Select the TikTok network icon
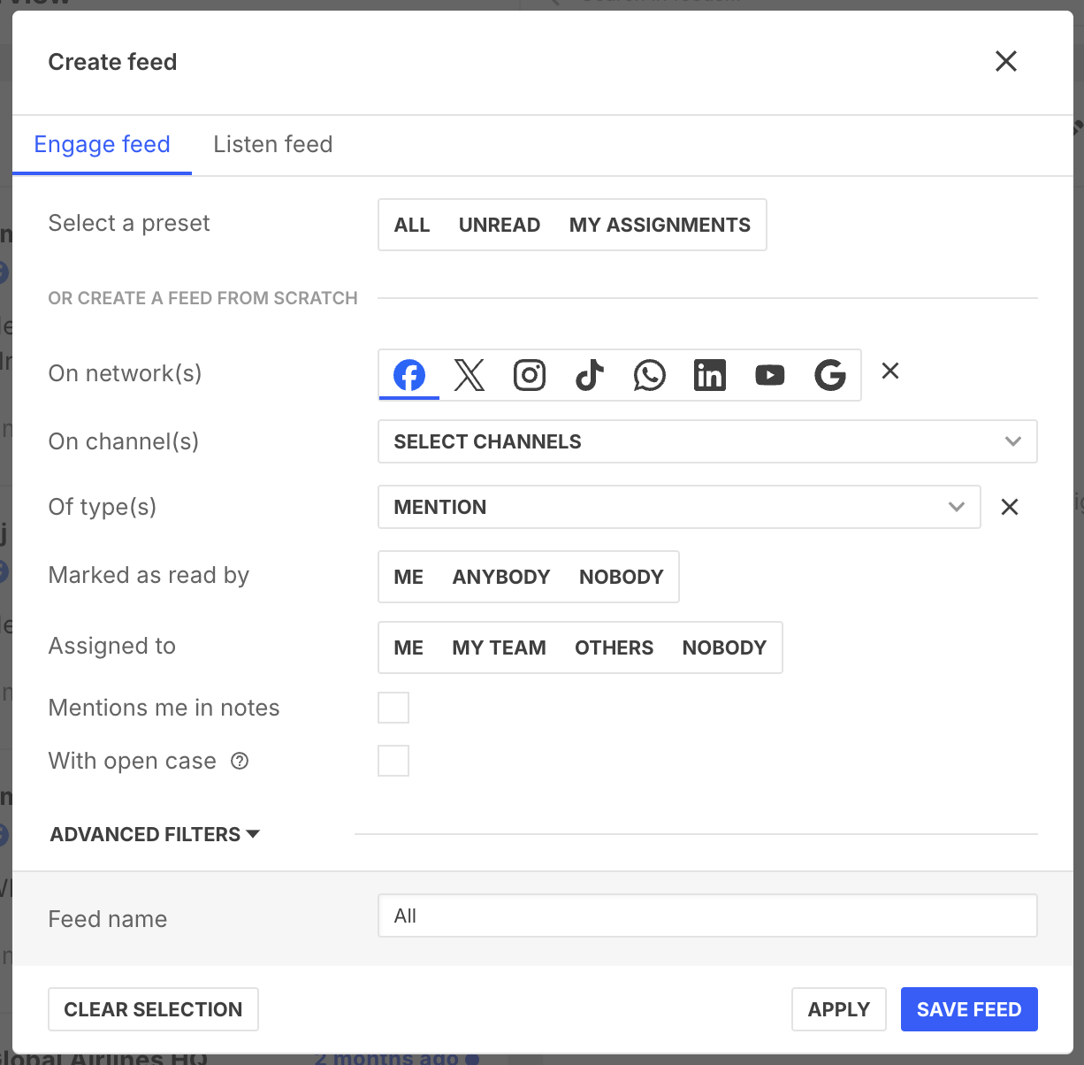The height and width of the screenshot is (1065, 1084). (590, 375)
